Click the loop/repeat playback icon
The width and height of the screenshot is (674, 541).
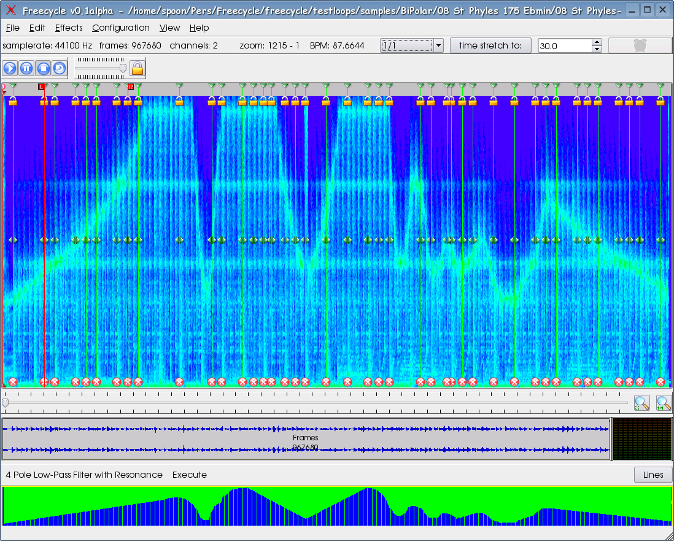(x=59, y=68)
